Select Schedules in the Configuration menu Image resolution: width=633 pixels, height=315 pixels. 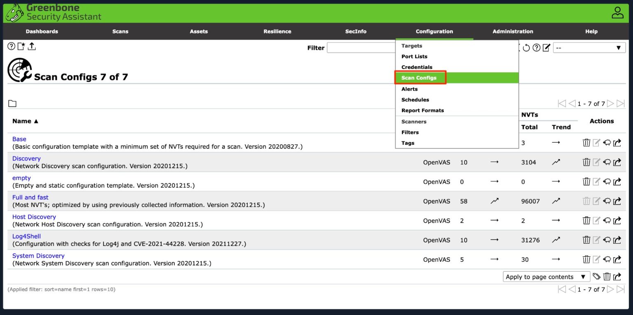tap(457, 100)
